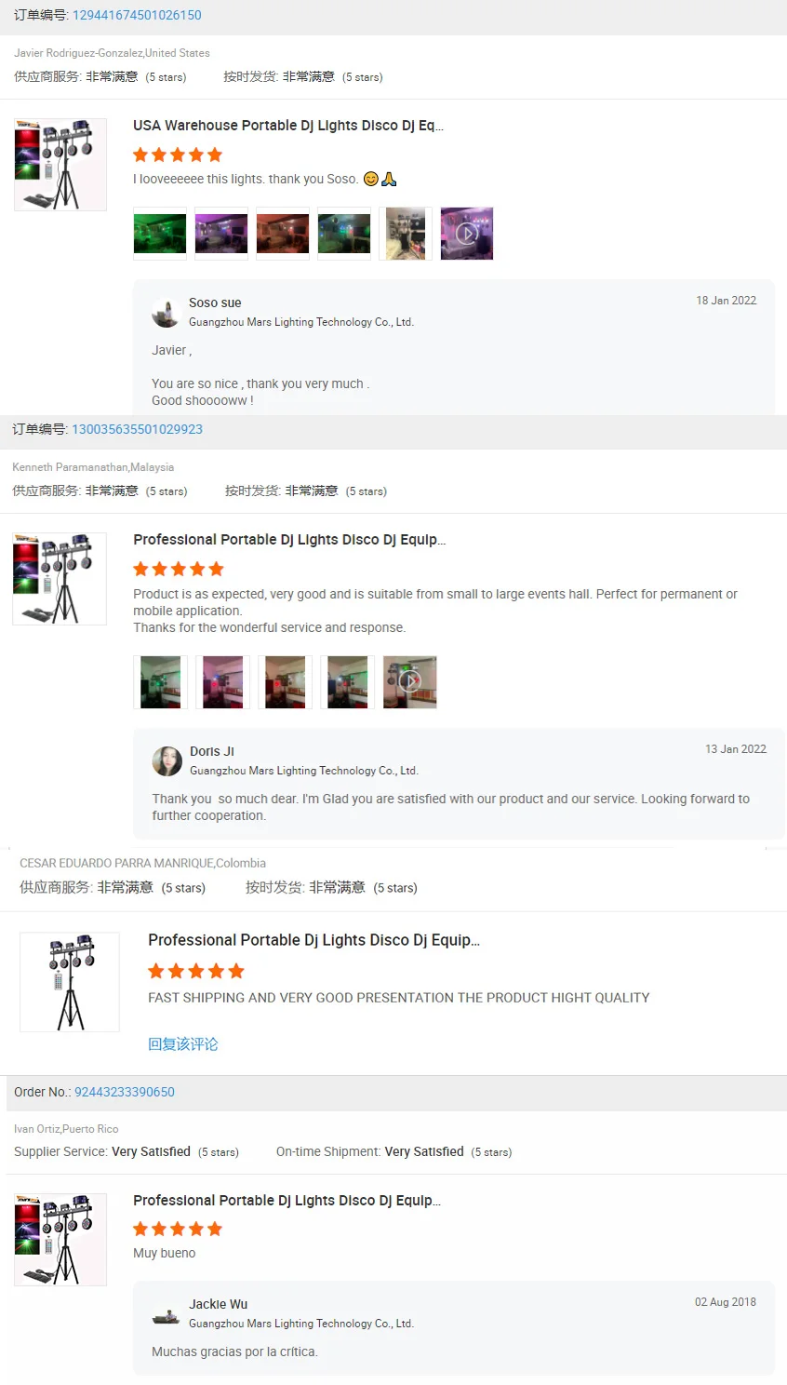Open order number 92443233390650
The height and width of the screenshot is (1385, 787).
125,1092
